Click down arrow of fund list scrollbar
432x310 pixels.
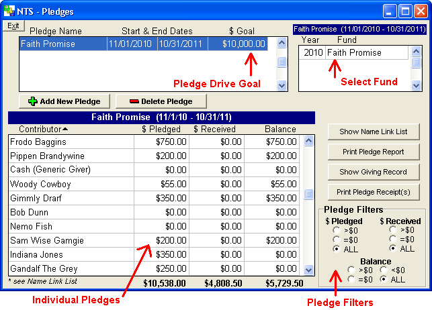click(416, 85)
